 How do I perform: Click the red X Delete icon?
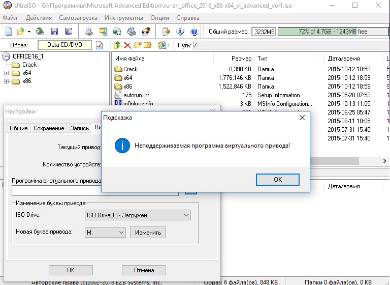coord(127,45)
